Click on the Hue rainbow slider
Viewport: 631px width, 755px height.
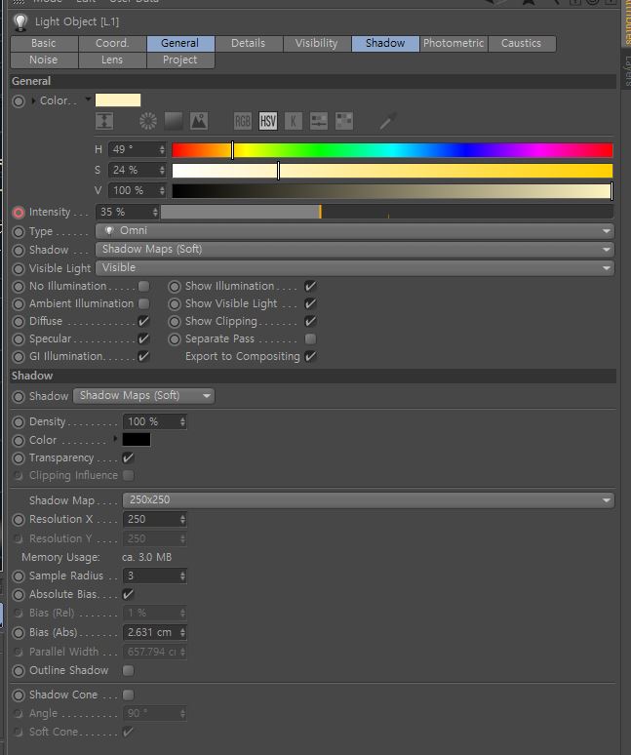(392, 150)
